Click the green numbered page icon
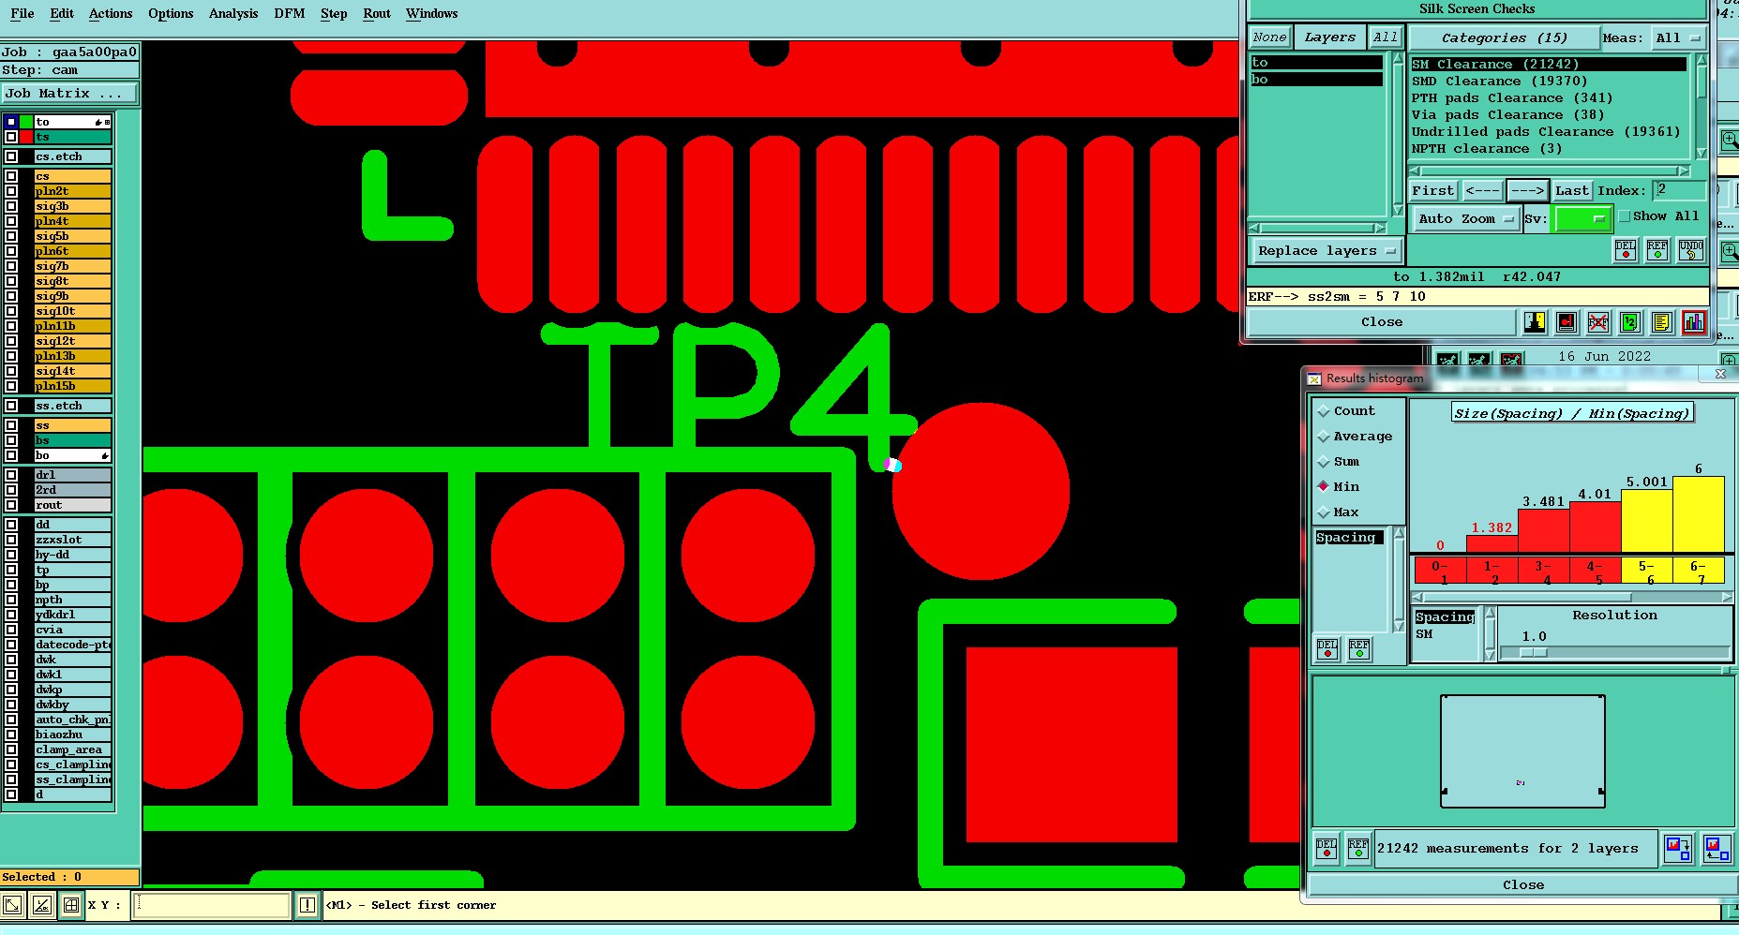The height and width of the screenshot is (935, 1739). pos(1630,322)
